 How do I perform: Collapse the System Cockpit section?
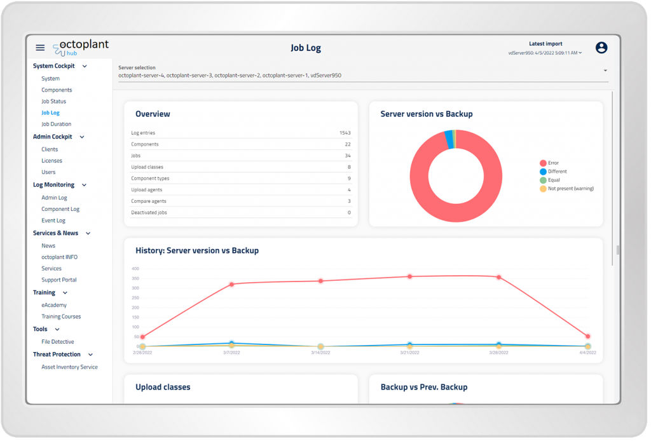85,66
